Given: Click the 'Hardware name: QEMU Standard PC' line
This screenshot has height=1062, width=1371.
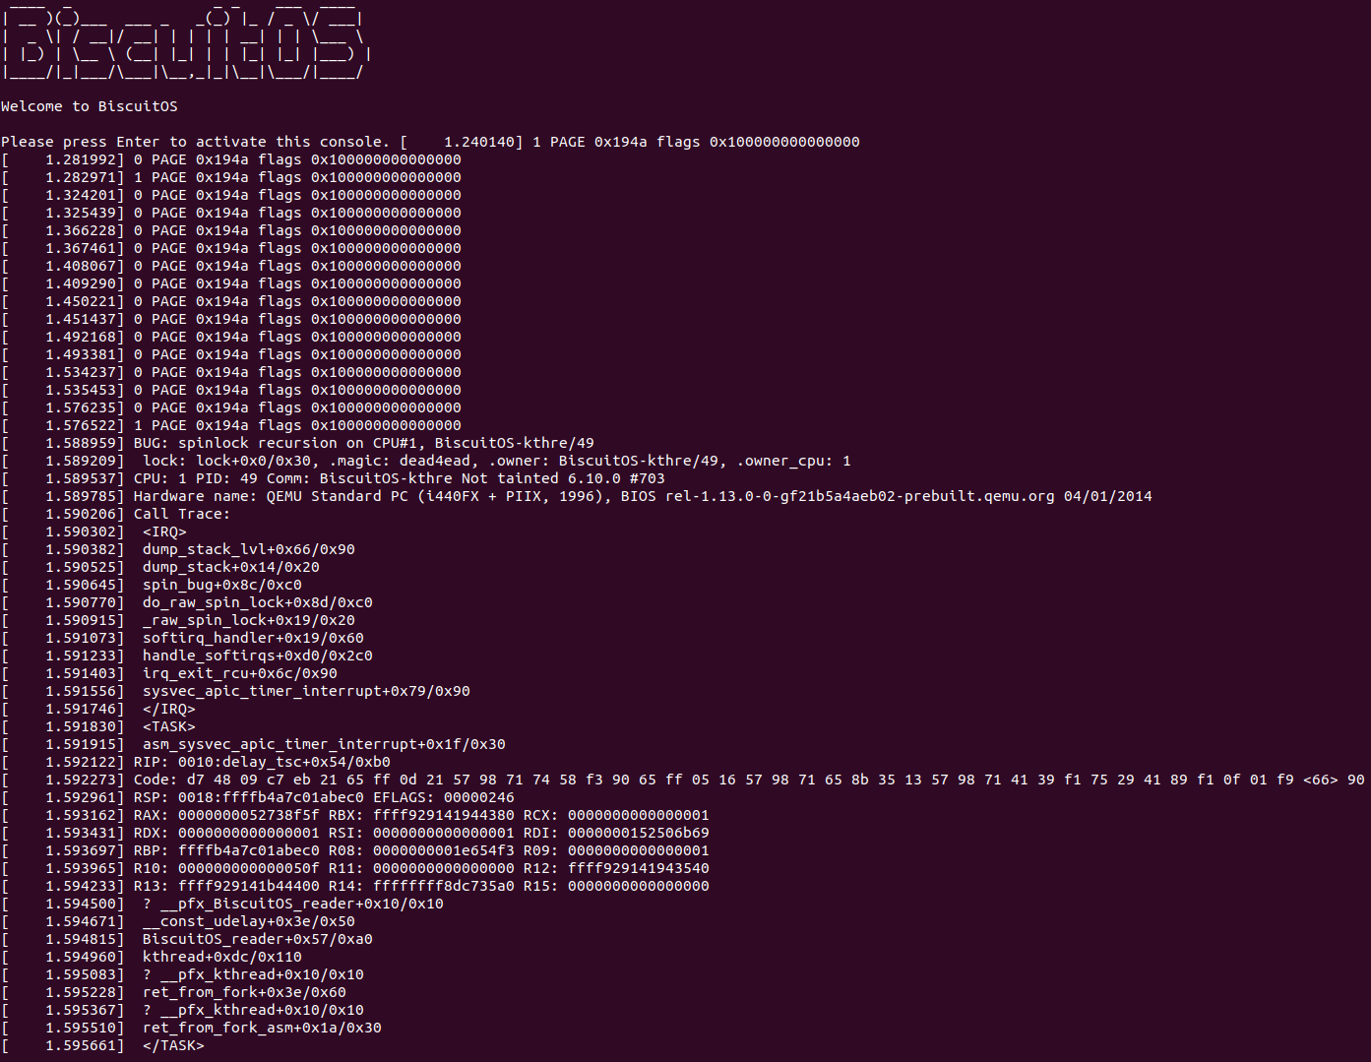Looking at the screenshot, I should [x=577, y=496].
